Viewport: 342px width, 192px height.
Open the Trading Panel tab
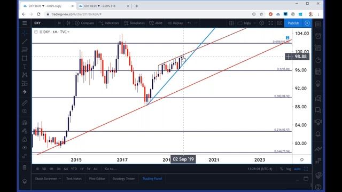(x=152, y=179)
